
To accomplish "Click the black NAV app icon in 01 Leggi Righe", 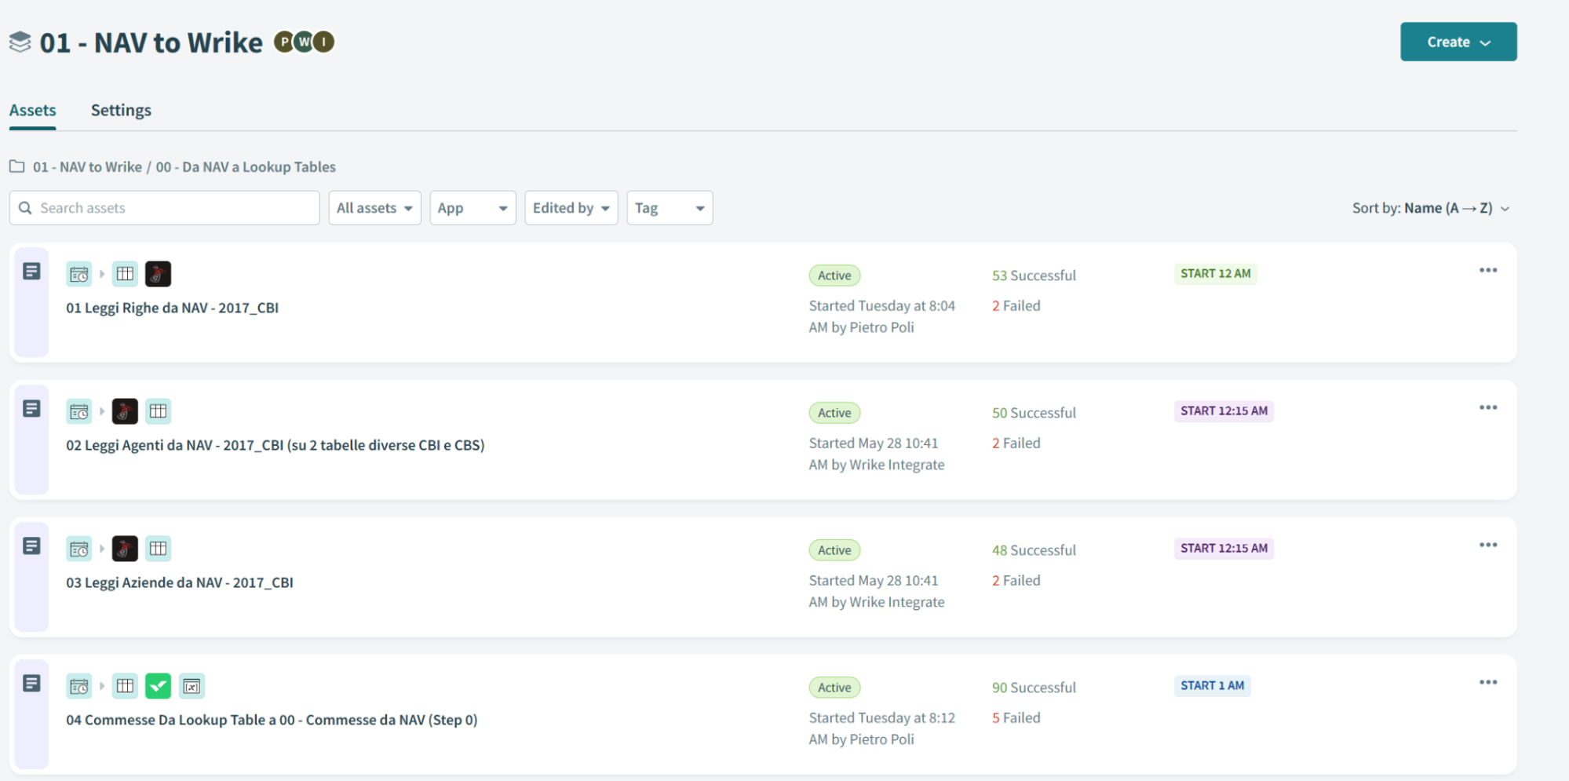I will point(158,274).
